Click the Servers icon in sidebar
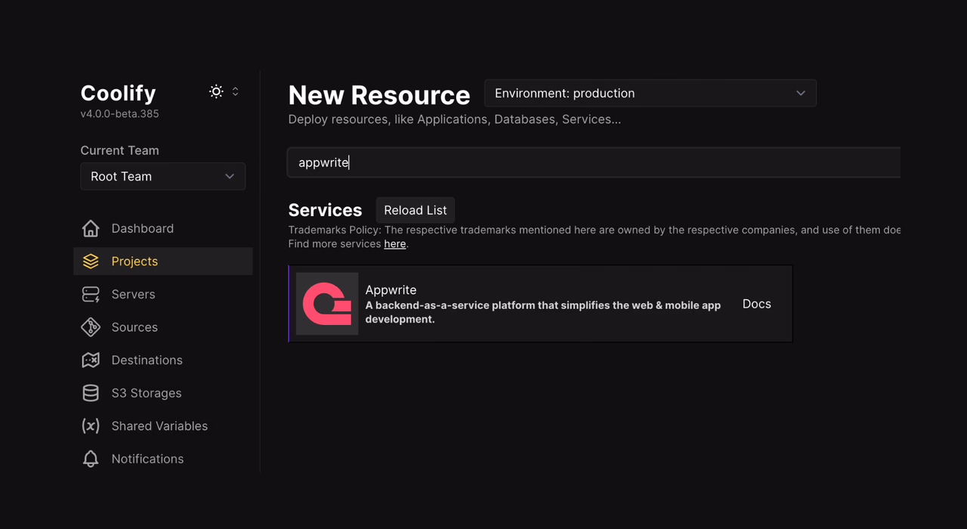 click(91, 294)
